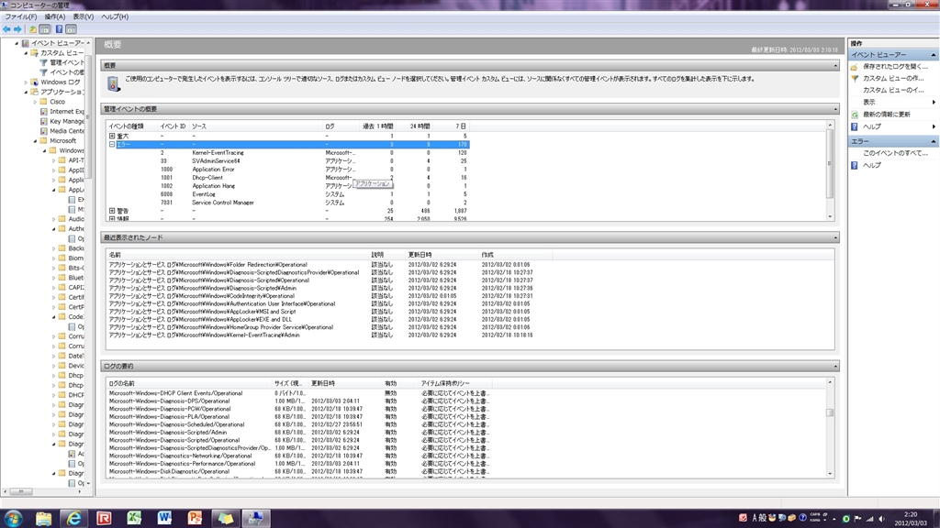The height and width of the screenshot is (528, 940).
Task: Collapse the 概要 section header
Action: click(835, 65)
